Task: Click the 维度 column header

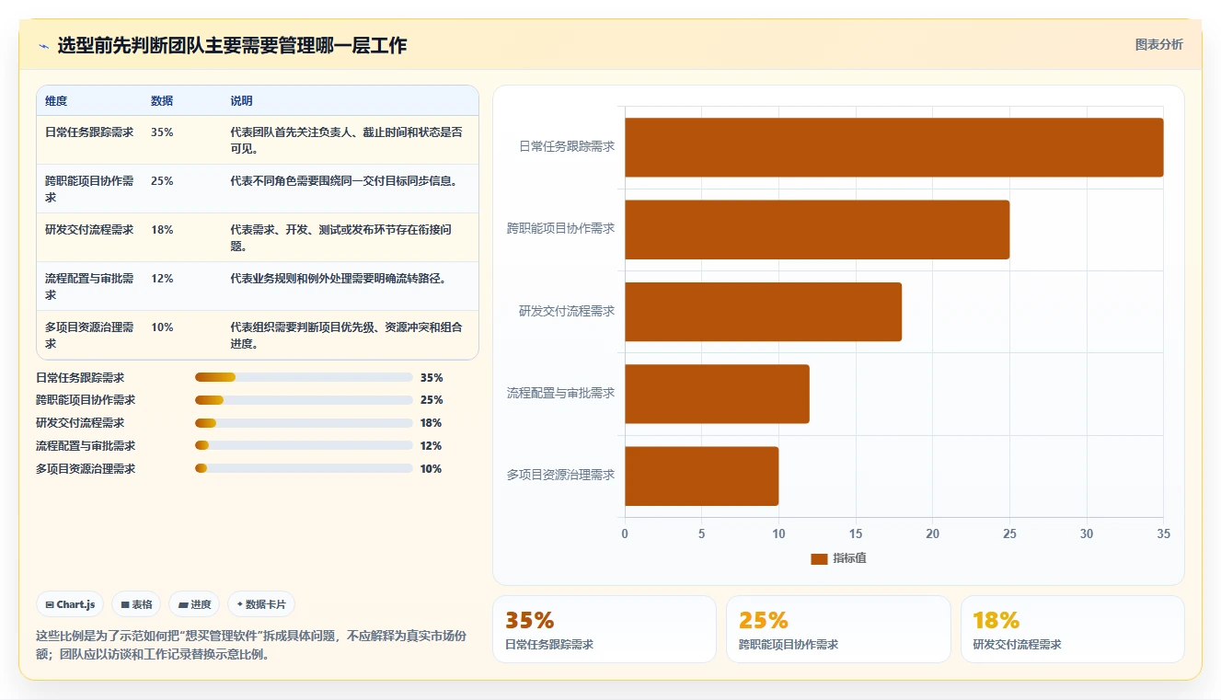Action: pos(56,101)
